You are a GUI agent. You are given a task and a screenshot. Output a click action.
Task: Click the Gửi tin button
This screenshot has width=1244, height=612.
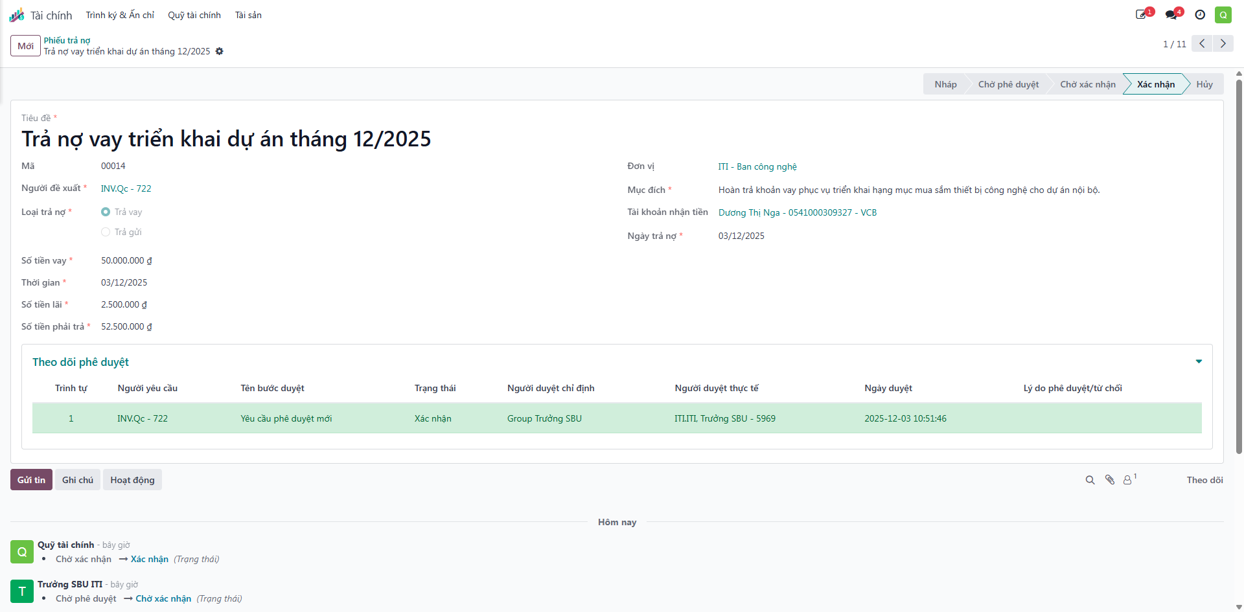(31, 480)
